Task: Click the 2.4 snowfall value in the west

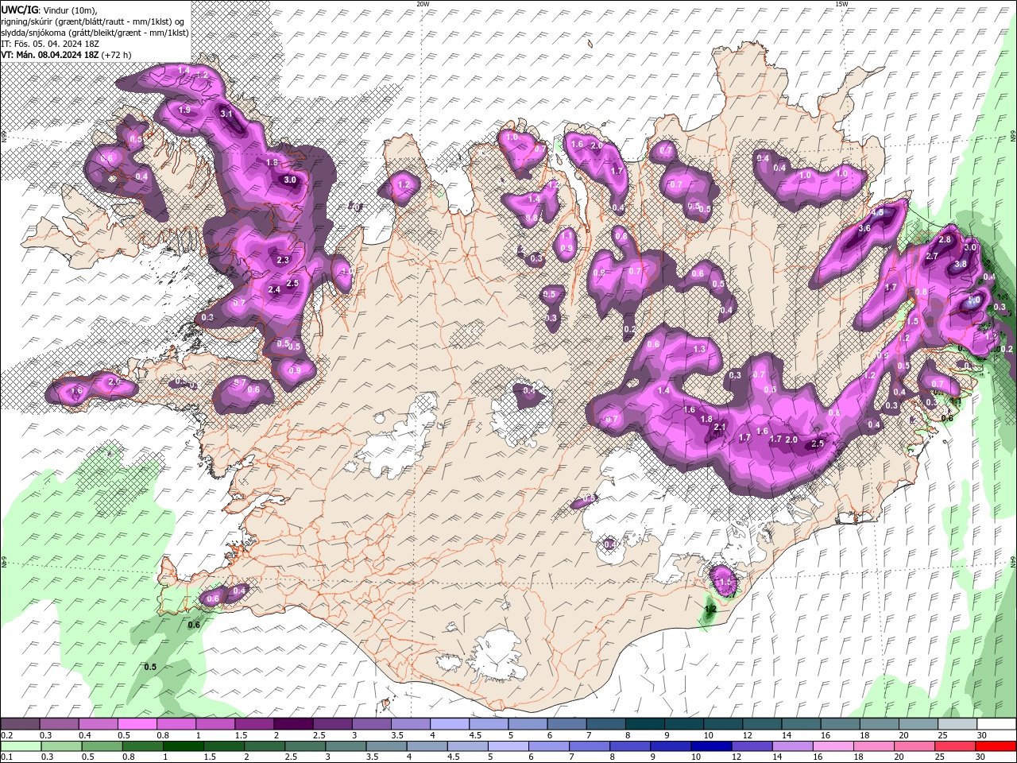Action: (274, 290)
